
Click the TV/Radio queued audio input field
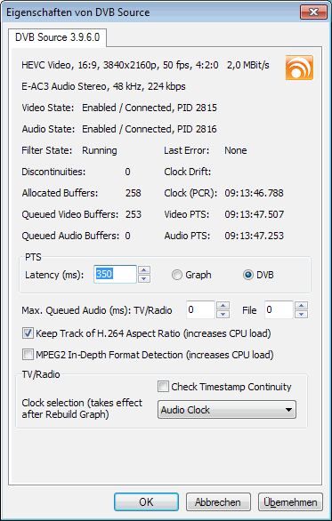coord(200,309)
